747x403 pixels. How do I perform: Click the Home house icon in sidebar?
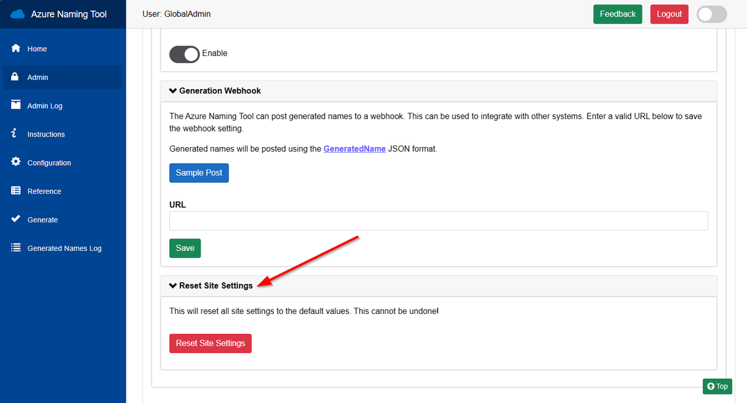pos(16,49)
